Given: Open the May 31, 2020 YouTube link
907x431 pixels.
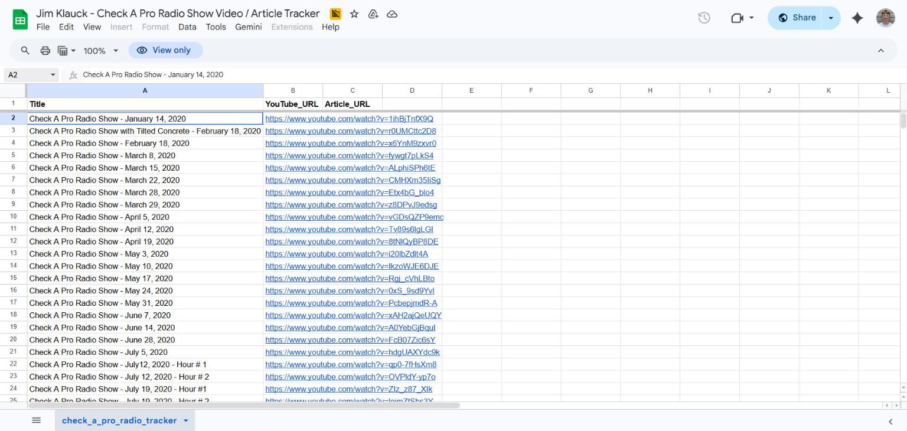Looking at the screenshot, I should click(351, 303).
